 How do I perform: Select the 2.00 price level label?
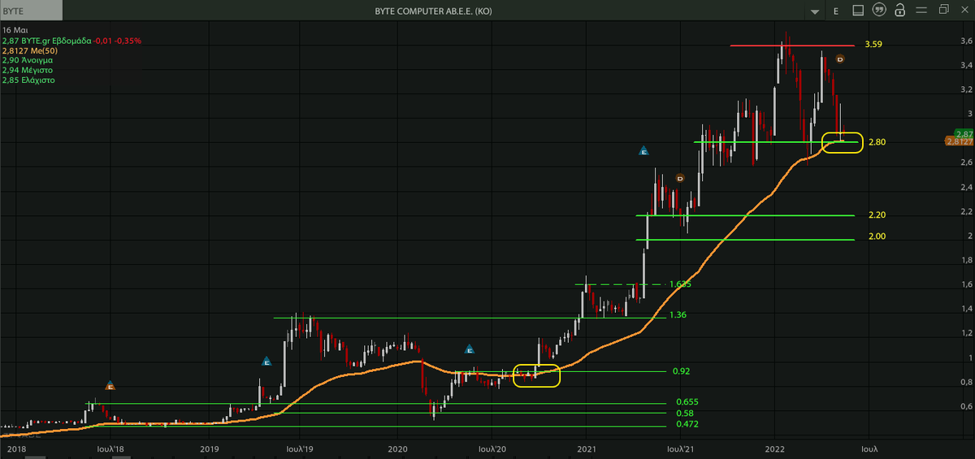[x=877, y=236]
